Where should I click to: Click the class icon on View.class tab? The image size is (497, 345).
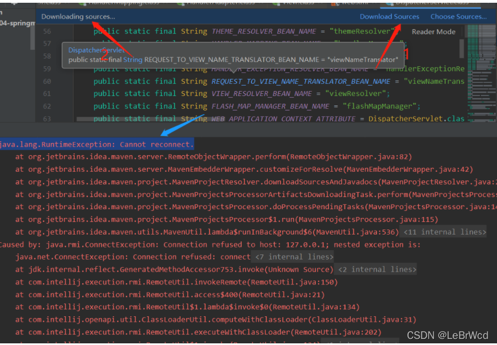(x=275, y=3)
